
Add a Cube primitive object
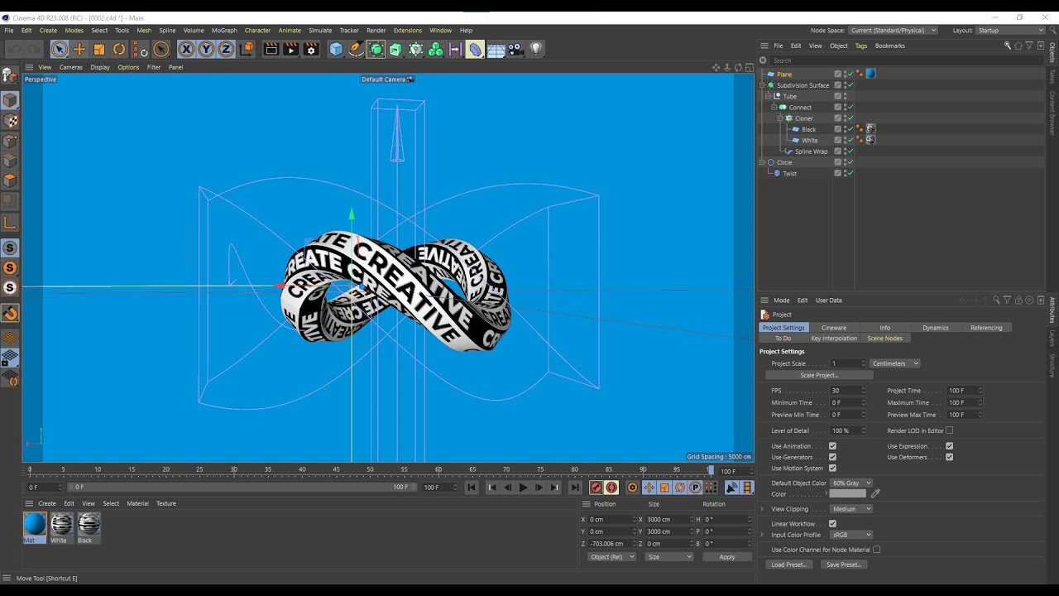point(336,50)
